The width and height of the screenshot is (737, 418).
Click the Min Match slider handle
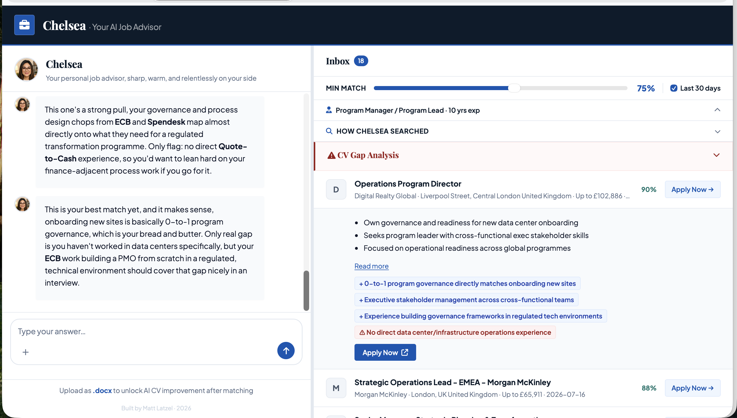click(x=514, y=88)
